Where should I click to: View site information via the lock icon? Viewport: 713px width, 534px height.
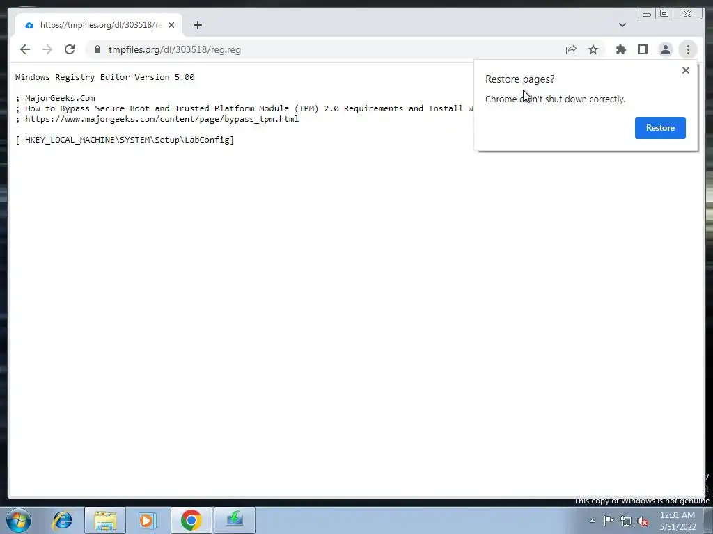97,49
